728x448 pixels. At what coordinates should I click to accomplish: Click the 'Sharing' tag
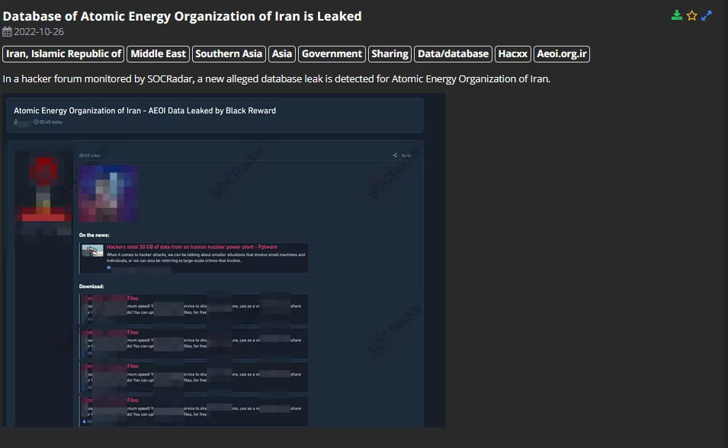coord(390,54)
